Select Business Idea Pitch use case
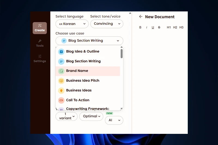This screenshot has height=145, width=218. [x=83, y=81]
